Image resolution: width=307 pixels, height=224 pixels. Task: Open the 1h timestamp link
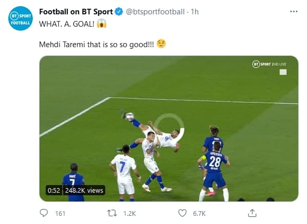195,12
